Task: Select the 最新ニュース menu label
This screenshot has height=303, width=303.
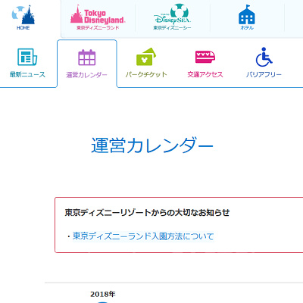Action: click(27, 74)
